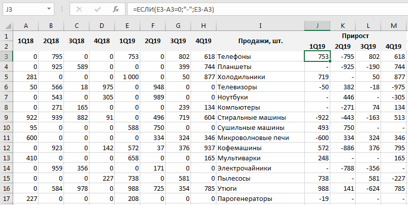Select column A header

point(25,26)
